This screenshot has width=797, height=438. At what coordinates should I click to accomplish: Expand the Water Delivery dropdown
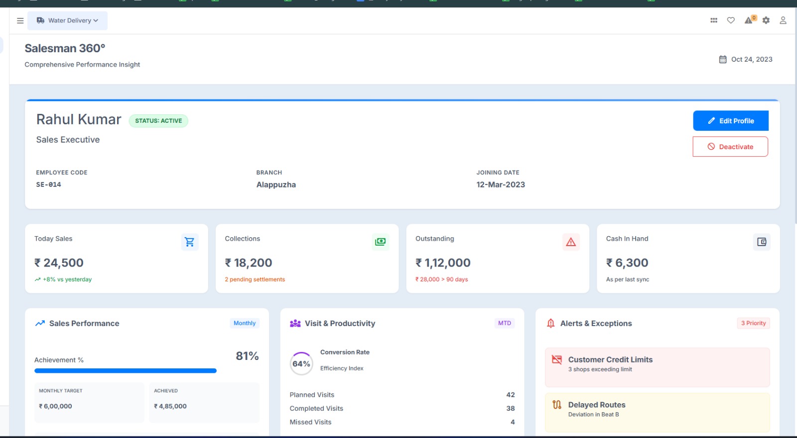[68, 21]
